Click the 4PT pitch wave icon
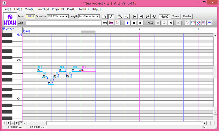Viewport: 219px width, 131px height. [204, 23]
